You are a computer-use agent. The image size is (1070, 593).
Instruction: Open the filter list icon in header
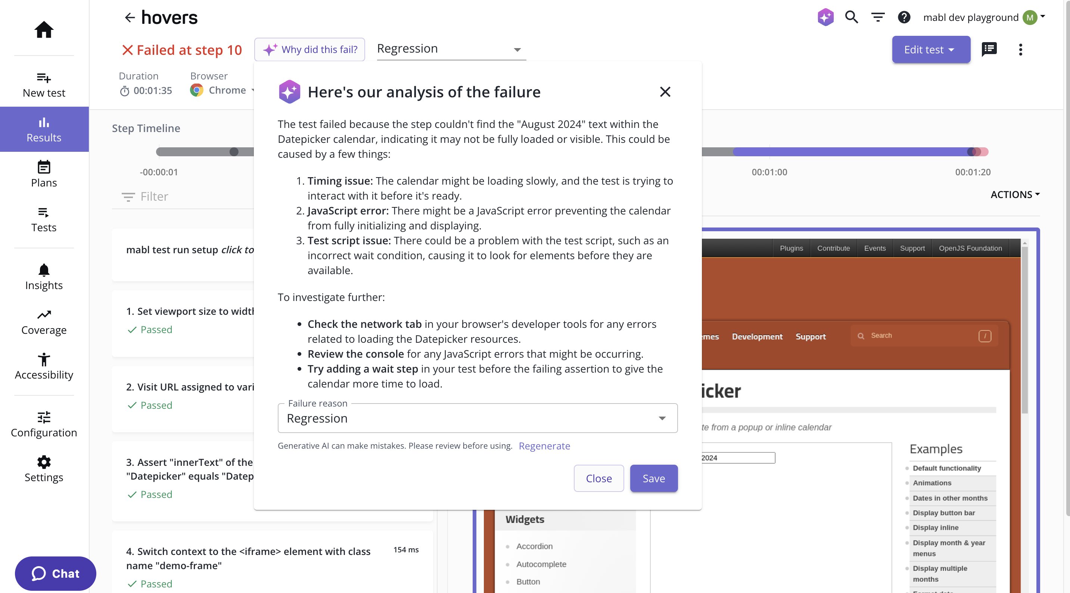pos(878,18)
